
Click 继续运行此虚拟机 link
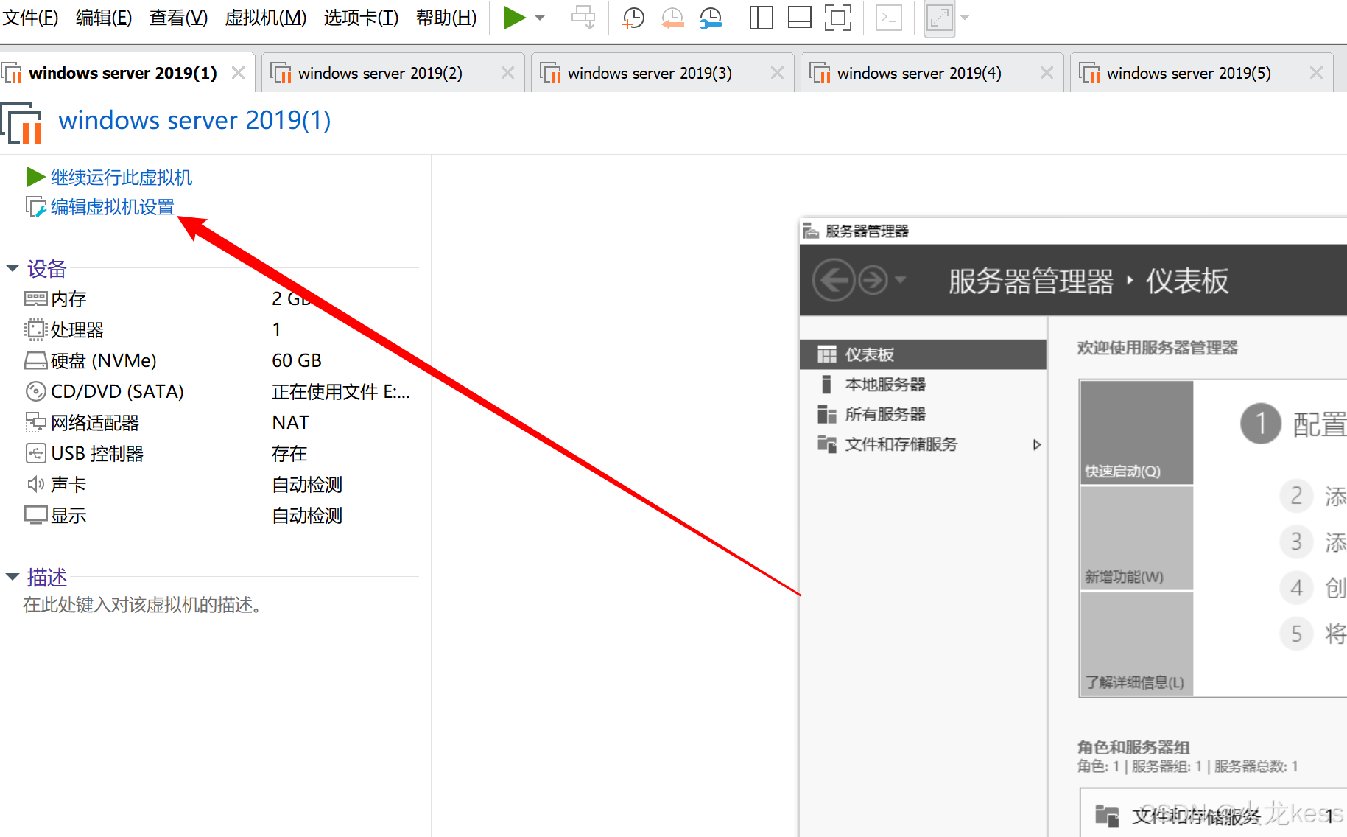pyautogui.click(x=122, y=178)
